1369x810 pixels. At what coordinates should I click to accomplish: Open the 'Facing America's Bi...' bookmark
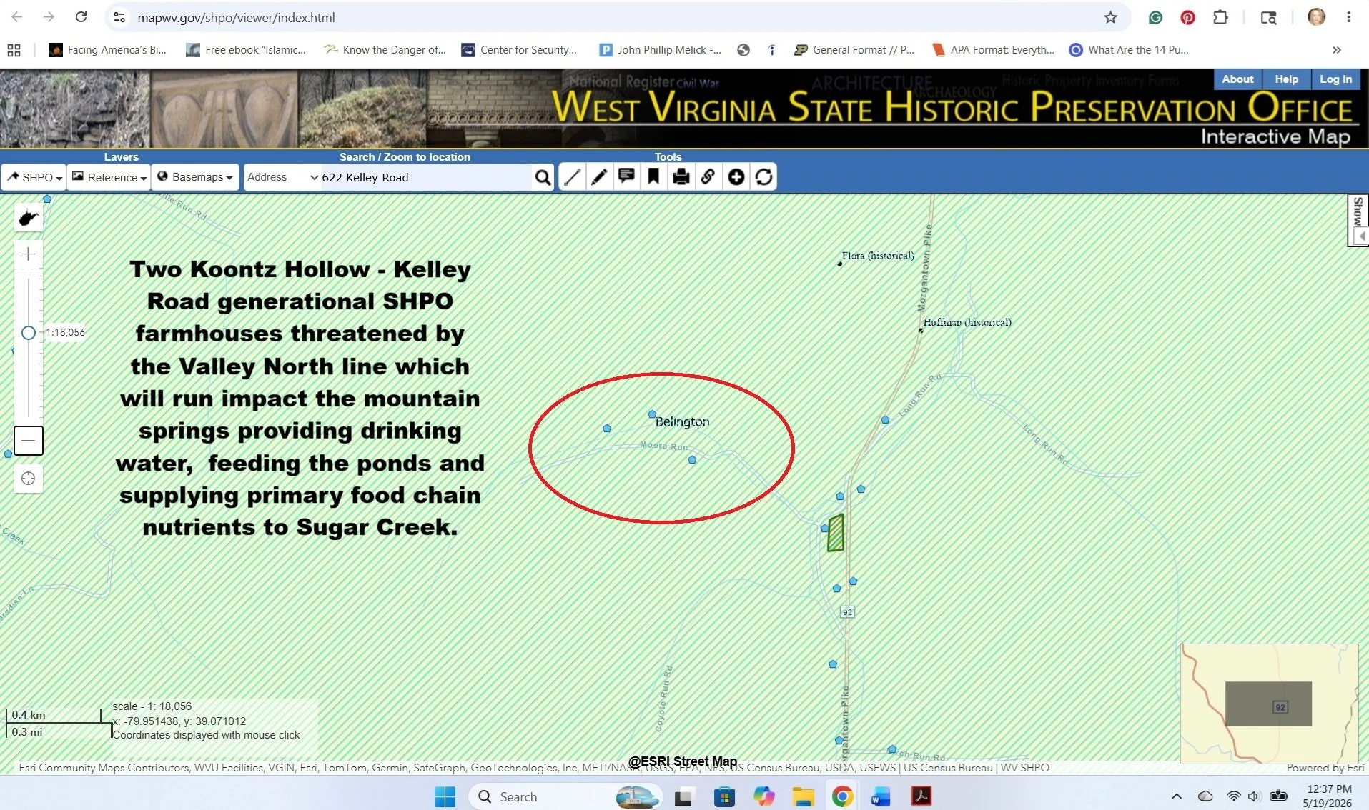click(107, 50)
